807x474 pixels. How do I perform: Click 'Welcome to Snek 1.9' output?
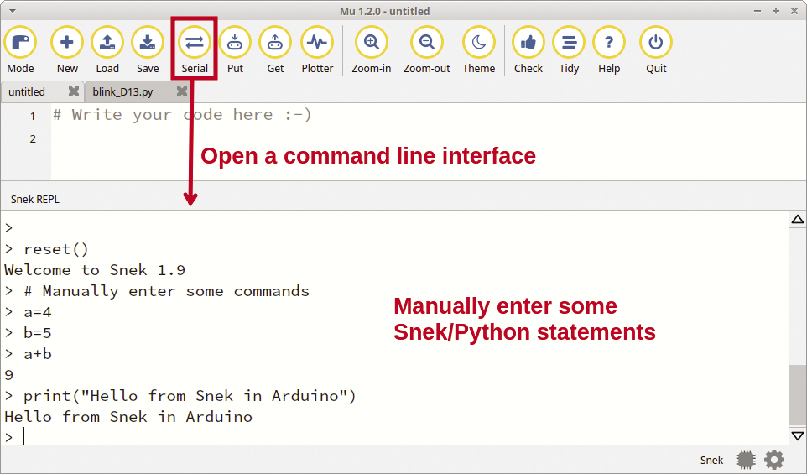95,270
